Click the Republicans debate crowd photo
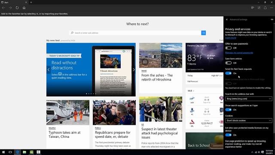 pyautogui.click(x=114, y=112)
